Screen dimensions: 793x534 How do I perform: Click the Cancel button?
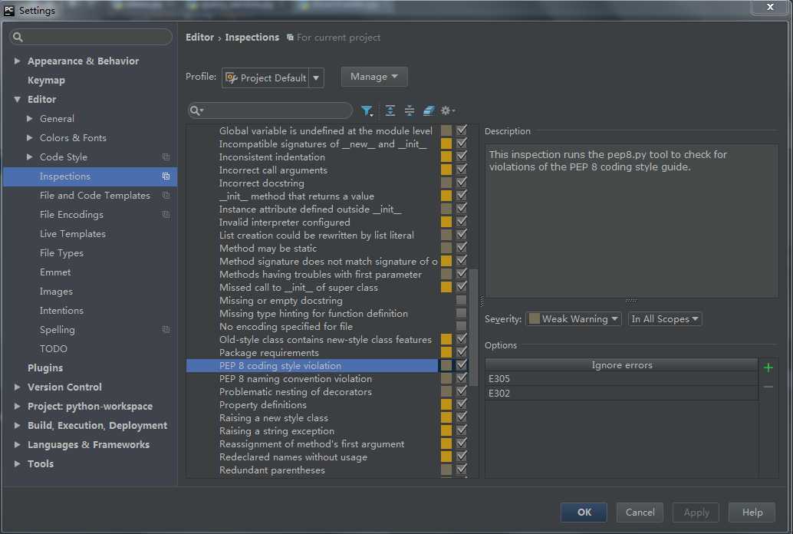tap(640, 513)
